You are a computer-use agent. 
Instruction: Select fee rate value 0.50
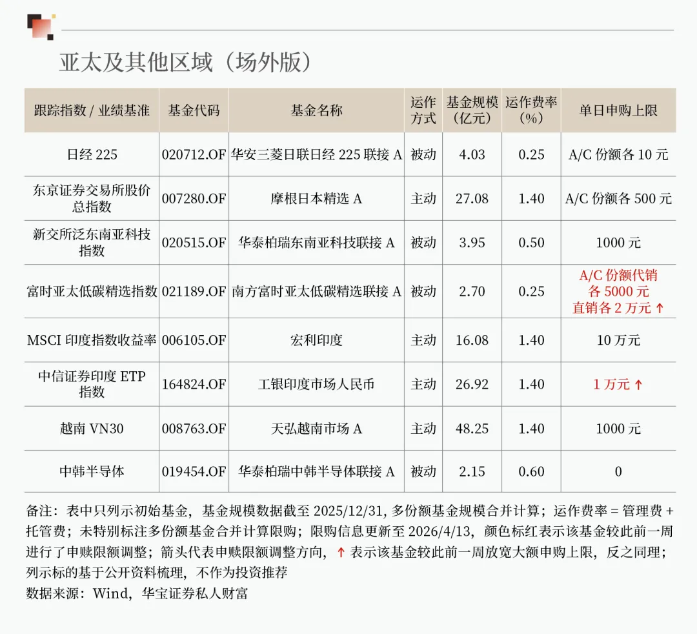click(531, 242)
